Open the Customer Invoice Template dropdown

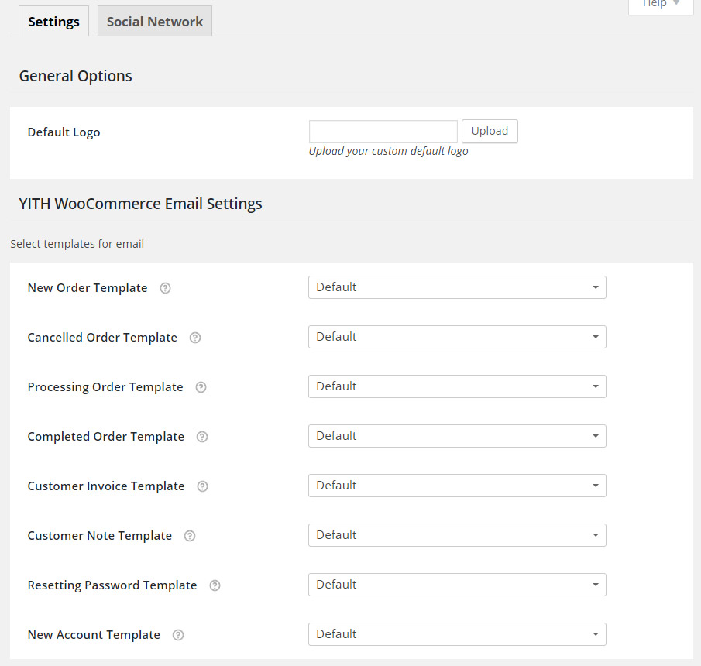pos(457,486)
